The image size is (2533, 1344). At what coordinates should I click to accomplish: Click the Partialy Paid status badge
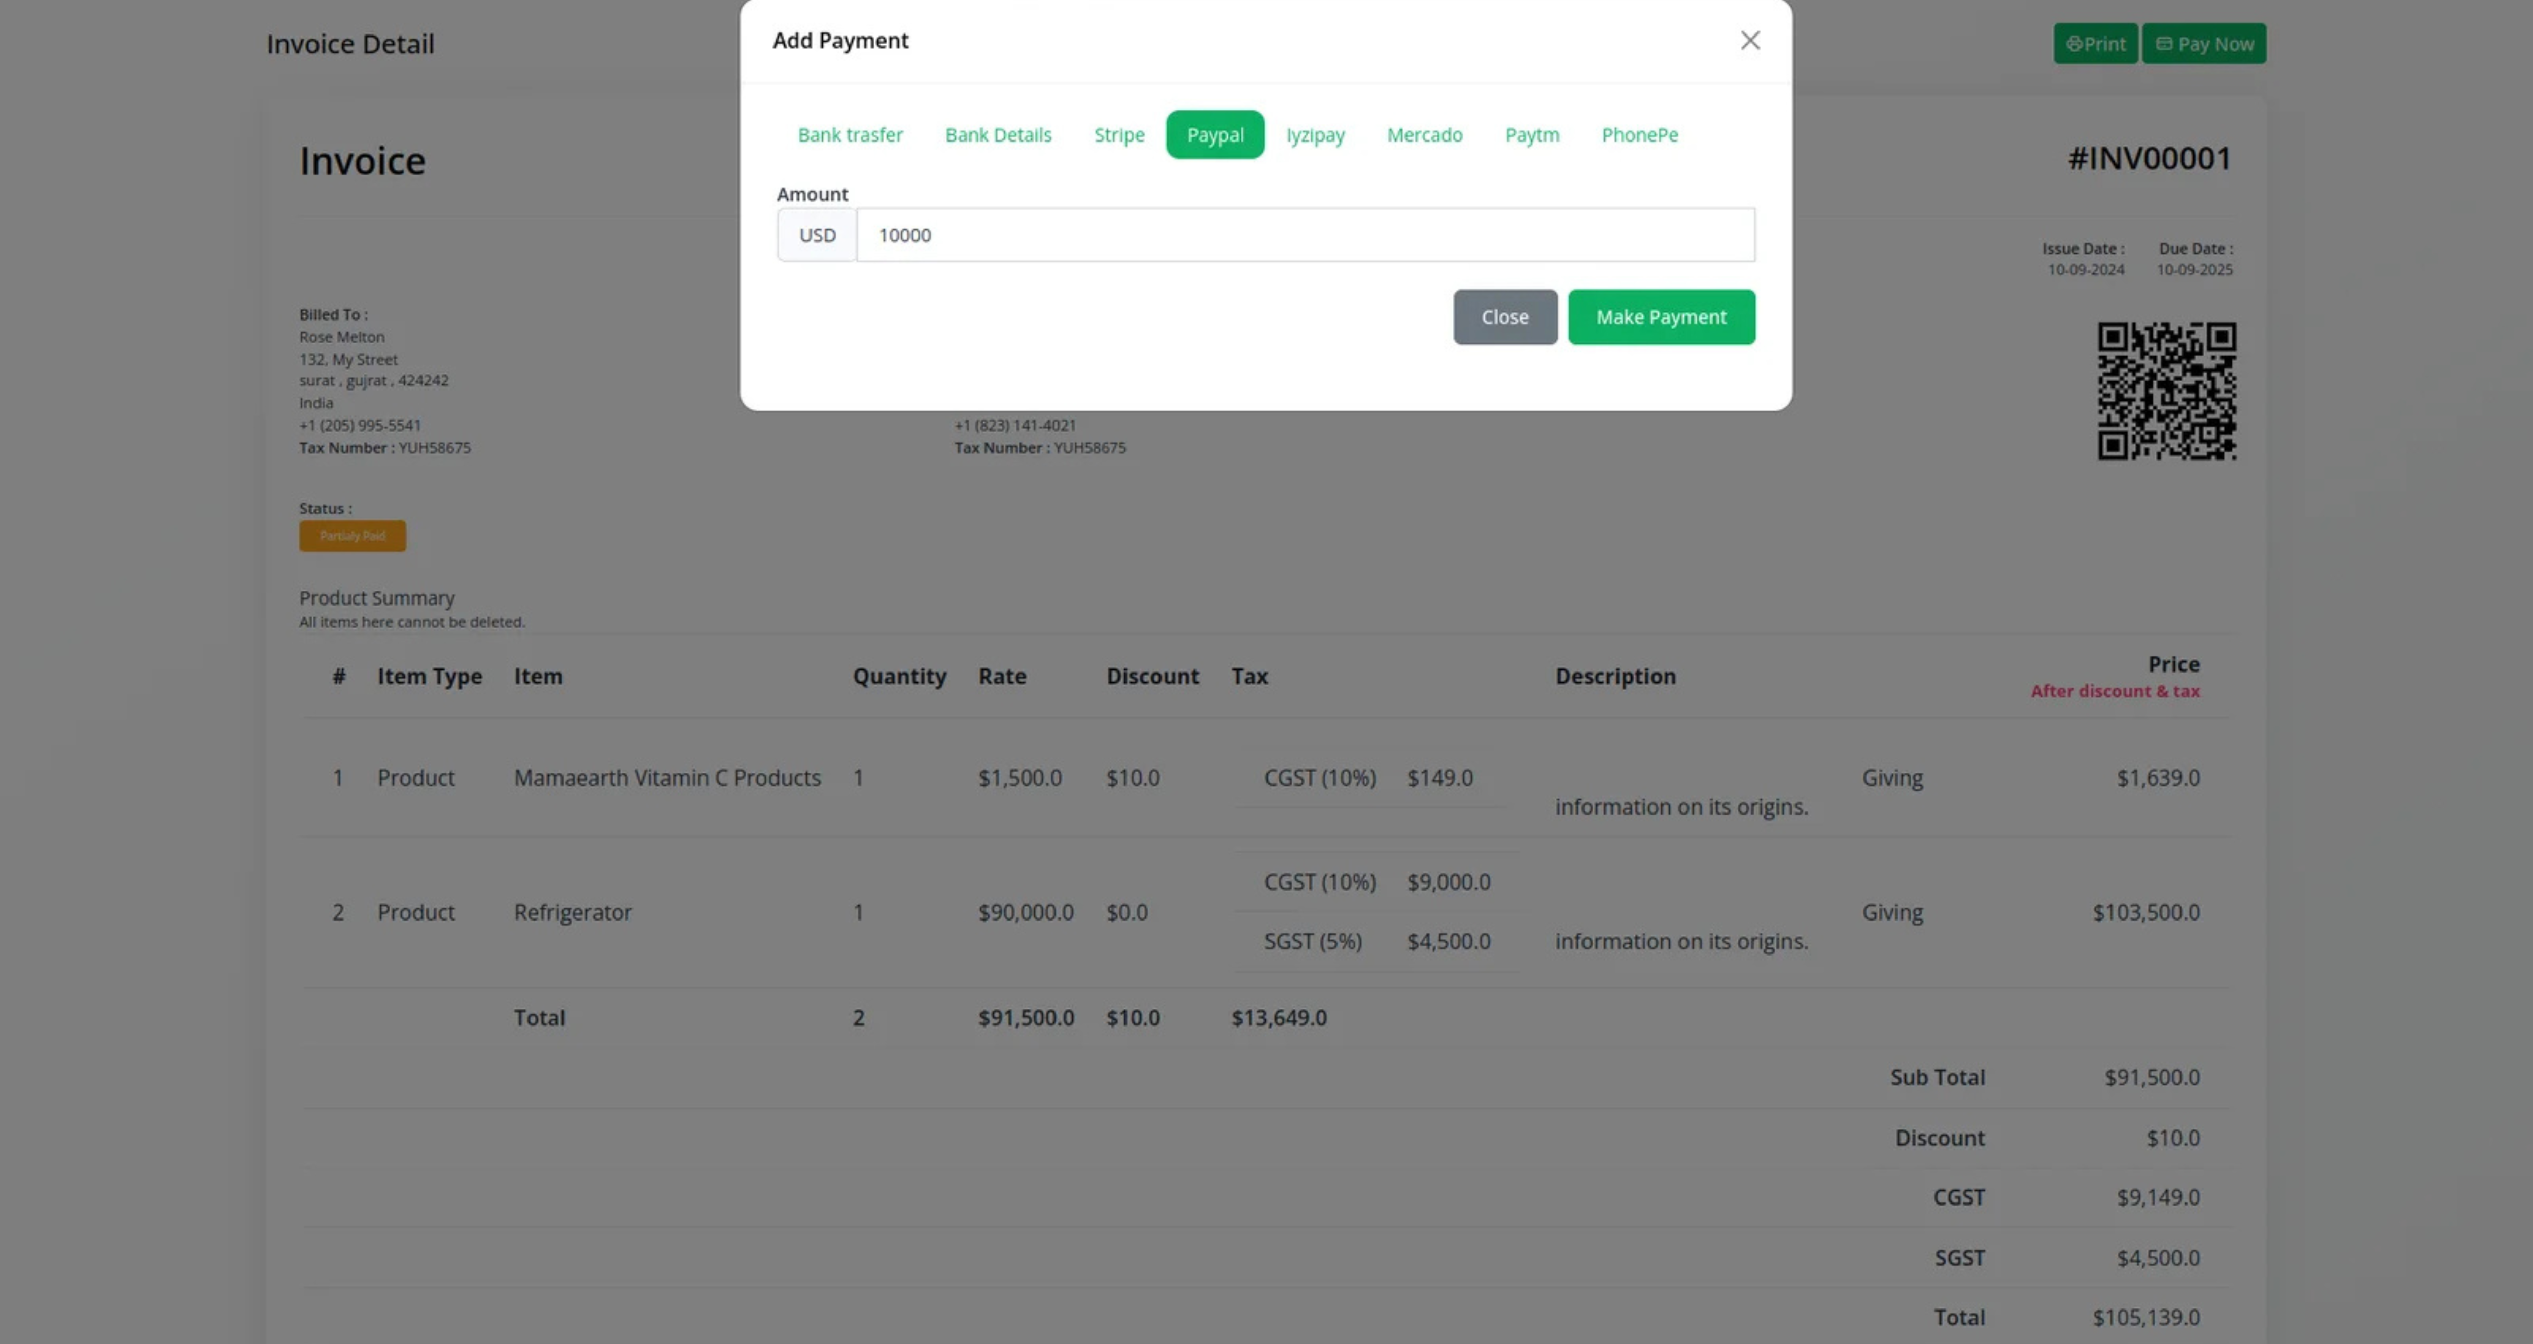352,536
